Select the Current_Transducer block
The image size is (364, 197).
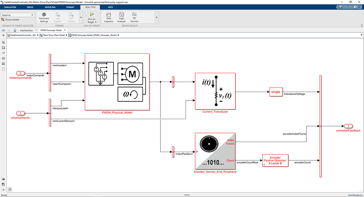(215, 91)
